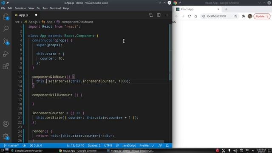Open the editor More Actions ellipsis
Viewport: 272px width, 153px height.
click(166, 15)
